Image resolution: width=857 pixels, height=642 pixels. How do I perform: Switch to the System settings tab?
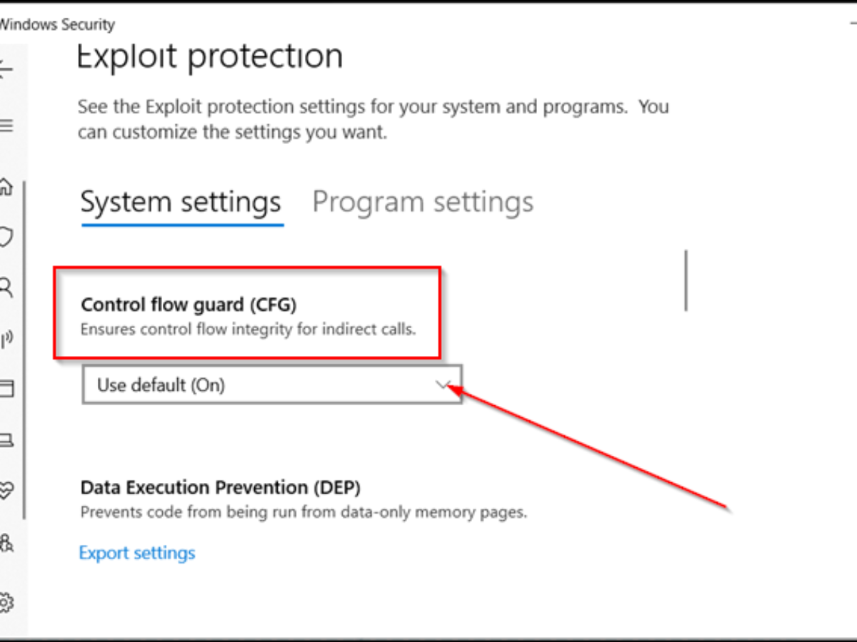tap(181, 203)
